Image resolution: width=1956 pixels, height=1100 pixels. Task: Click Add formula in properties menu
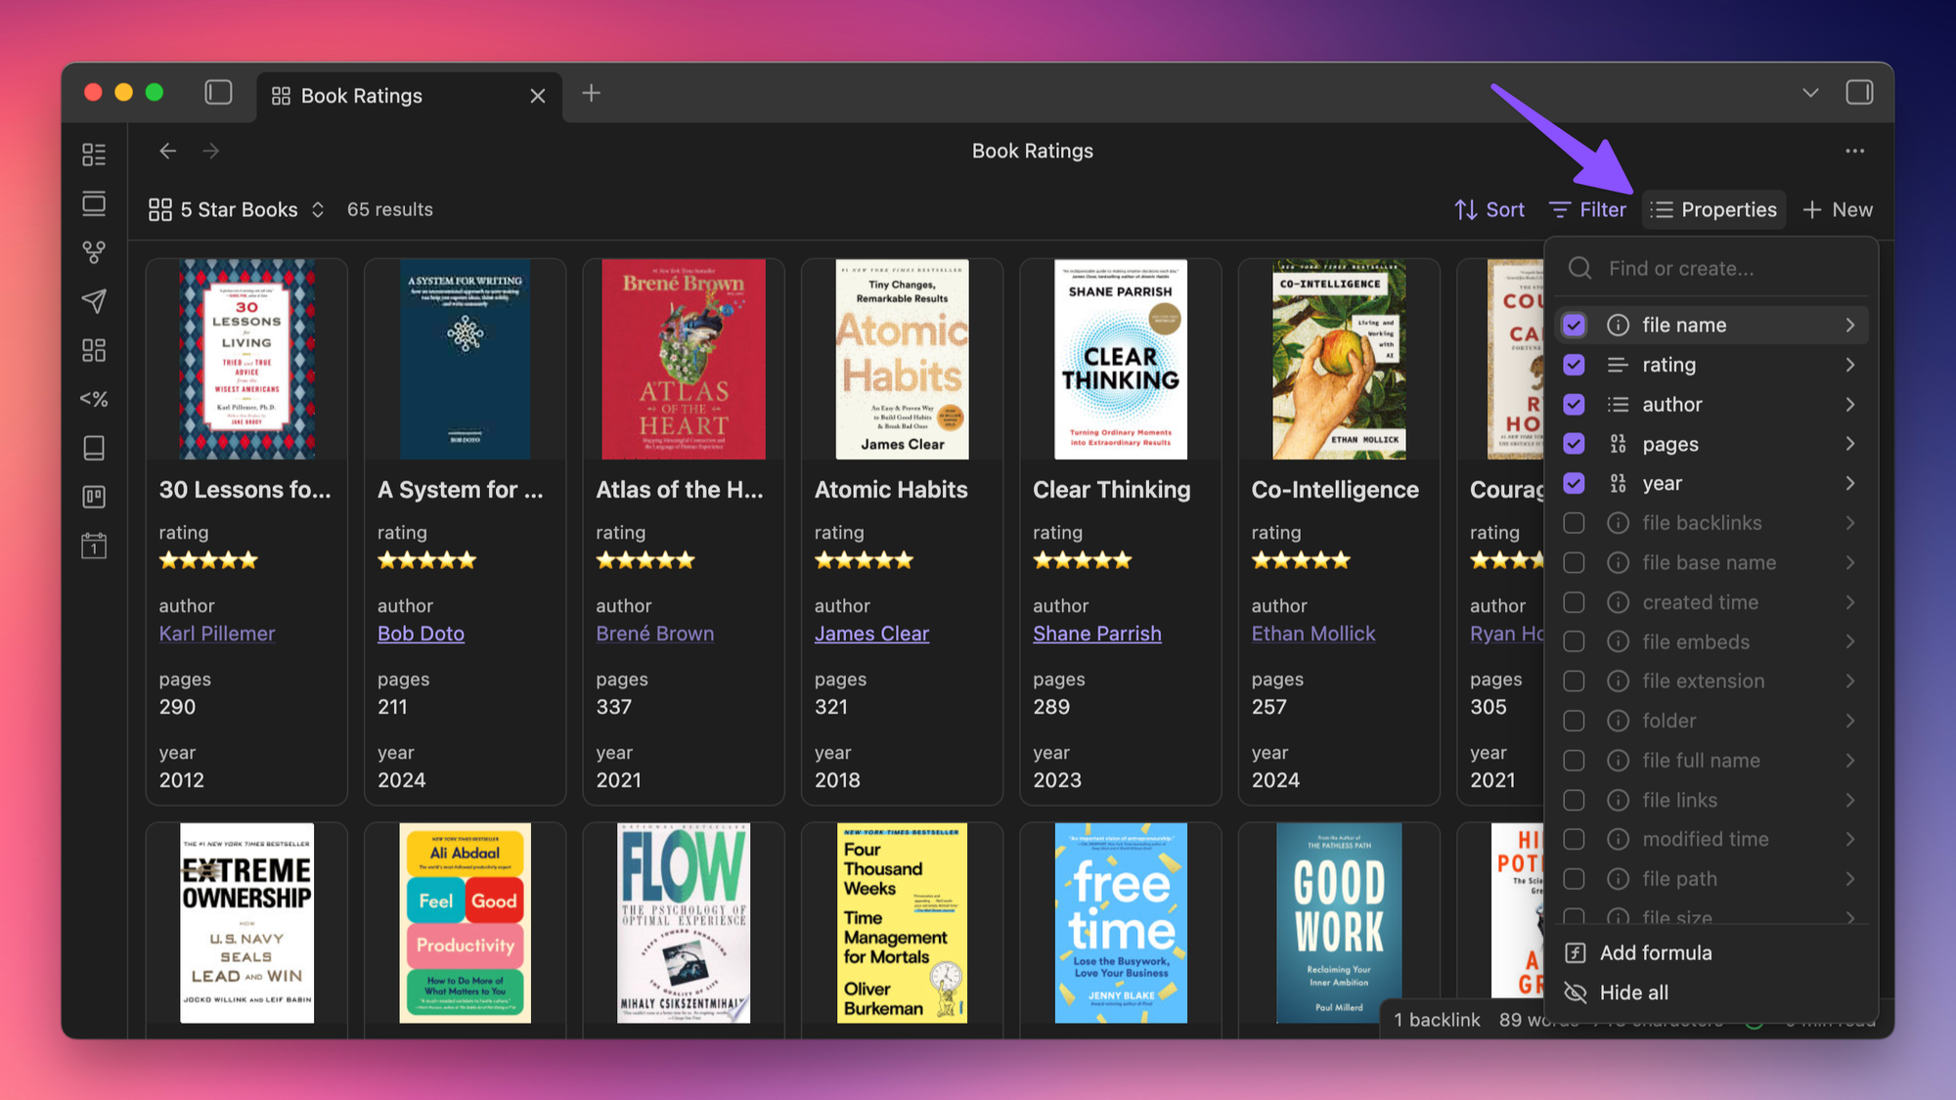[x=1655, y=952]
